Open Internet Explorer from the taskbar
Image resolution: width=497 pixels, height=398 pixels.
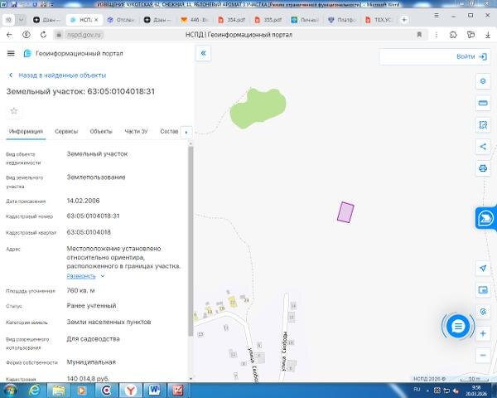(34, 390)
